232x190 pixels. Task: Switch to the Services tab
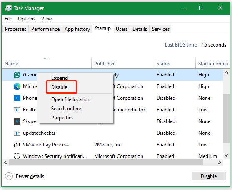pyautogui.click(x=160, y=29)
